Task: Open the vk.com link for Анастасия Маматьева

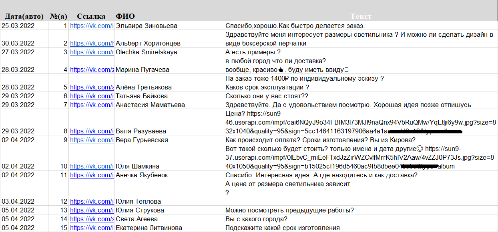Action: 92,105
